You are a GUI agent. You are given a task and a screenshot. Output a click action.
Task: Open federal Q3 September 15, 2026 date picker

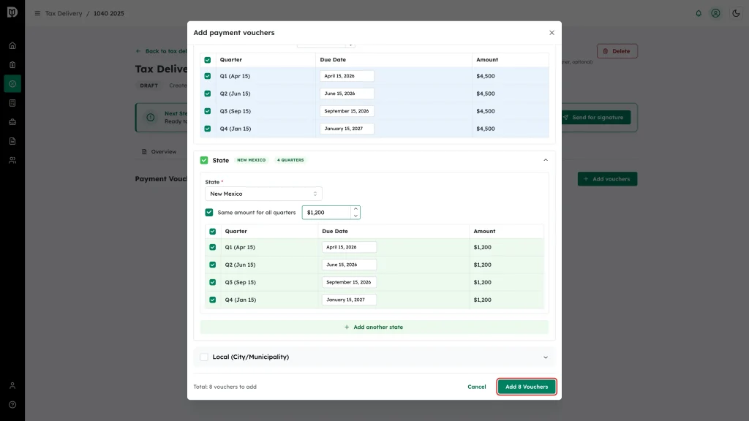tap(347, 111)
